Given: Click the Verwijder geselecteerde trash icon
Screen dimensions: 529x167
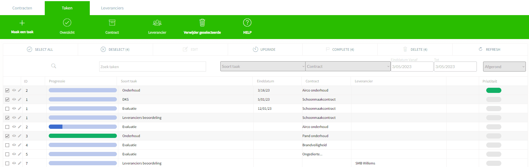Looking at the screenshot, I should [202, 23].
